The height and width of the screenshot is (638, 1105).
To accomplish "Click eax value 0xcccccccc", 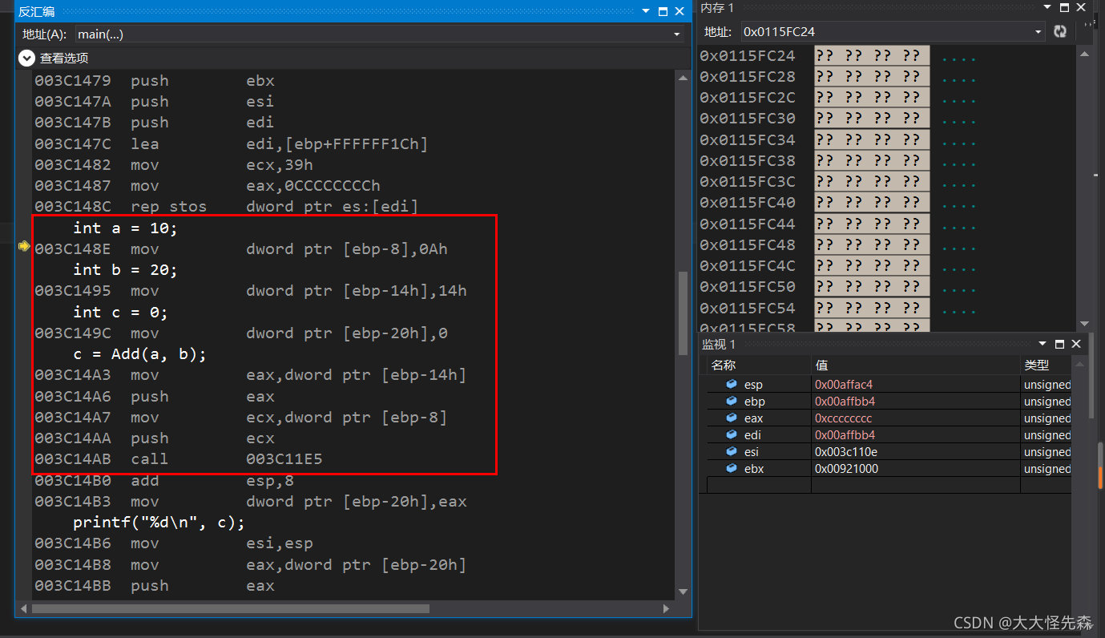I will 843,418.
